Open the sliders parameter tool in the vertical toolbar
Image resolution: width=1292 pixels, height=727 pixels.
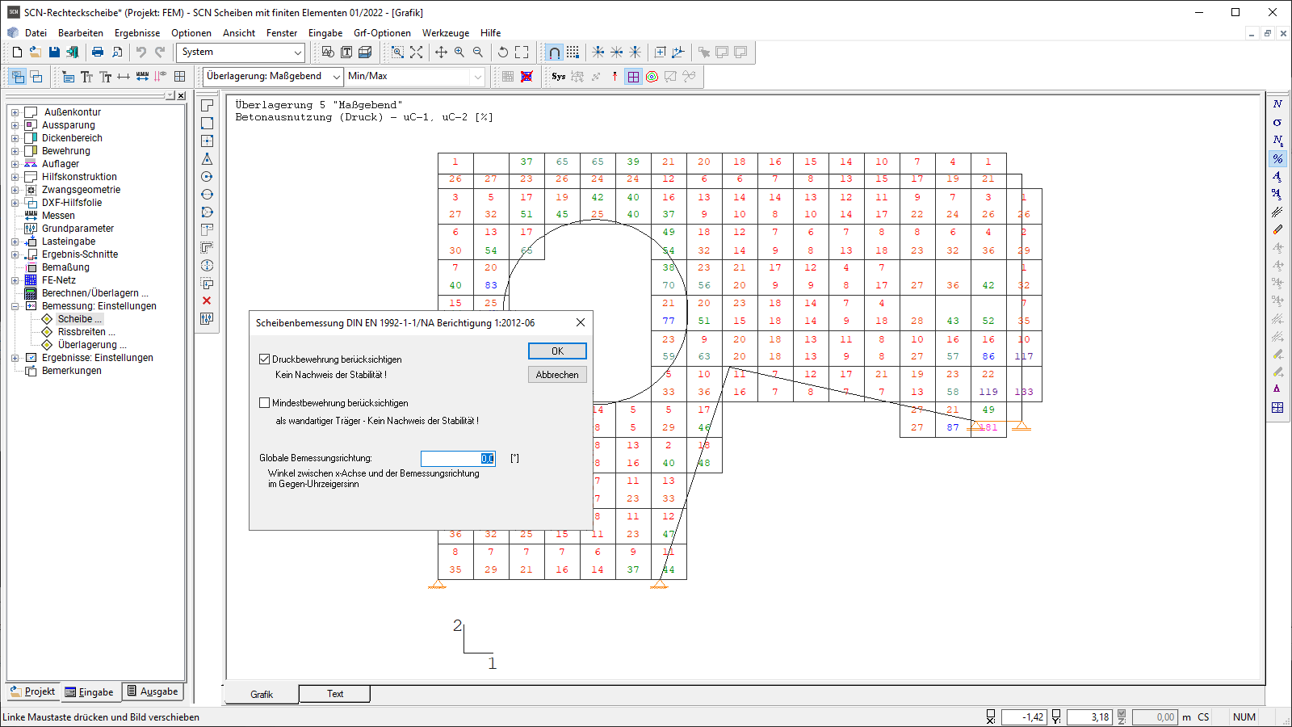(x=207, y=318)
